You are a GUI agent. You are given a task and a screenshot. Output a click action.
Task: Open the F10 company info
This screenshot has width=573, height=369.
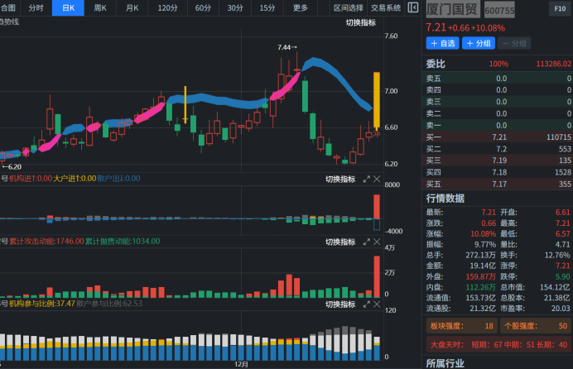[559, 9]
